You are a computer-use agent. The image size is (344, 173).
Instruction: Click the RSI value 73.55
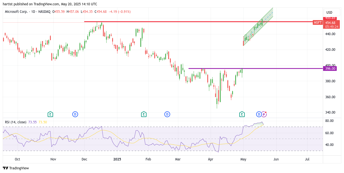click(33, 122)
